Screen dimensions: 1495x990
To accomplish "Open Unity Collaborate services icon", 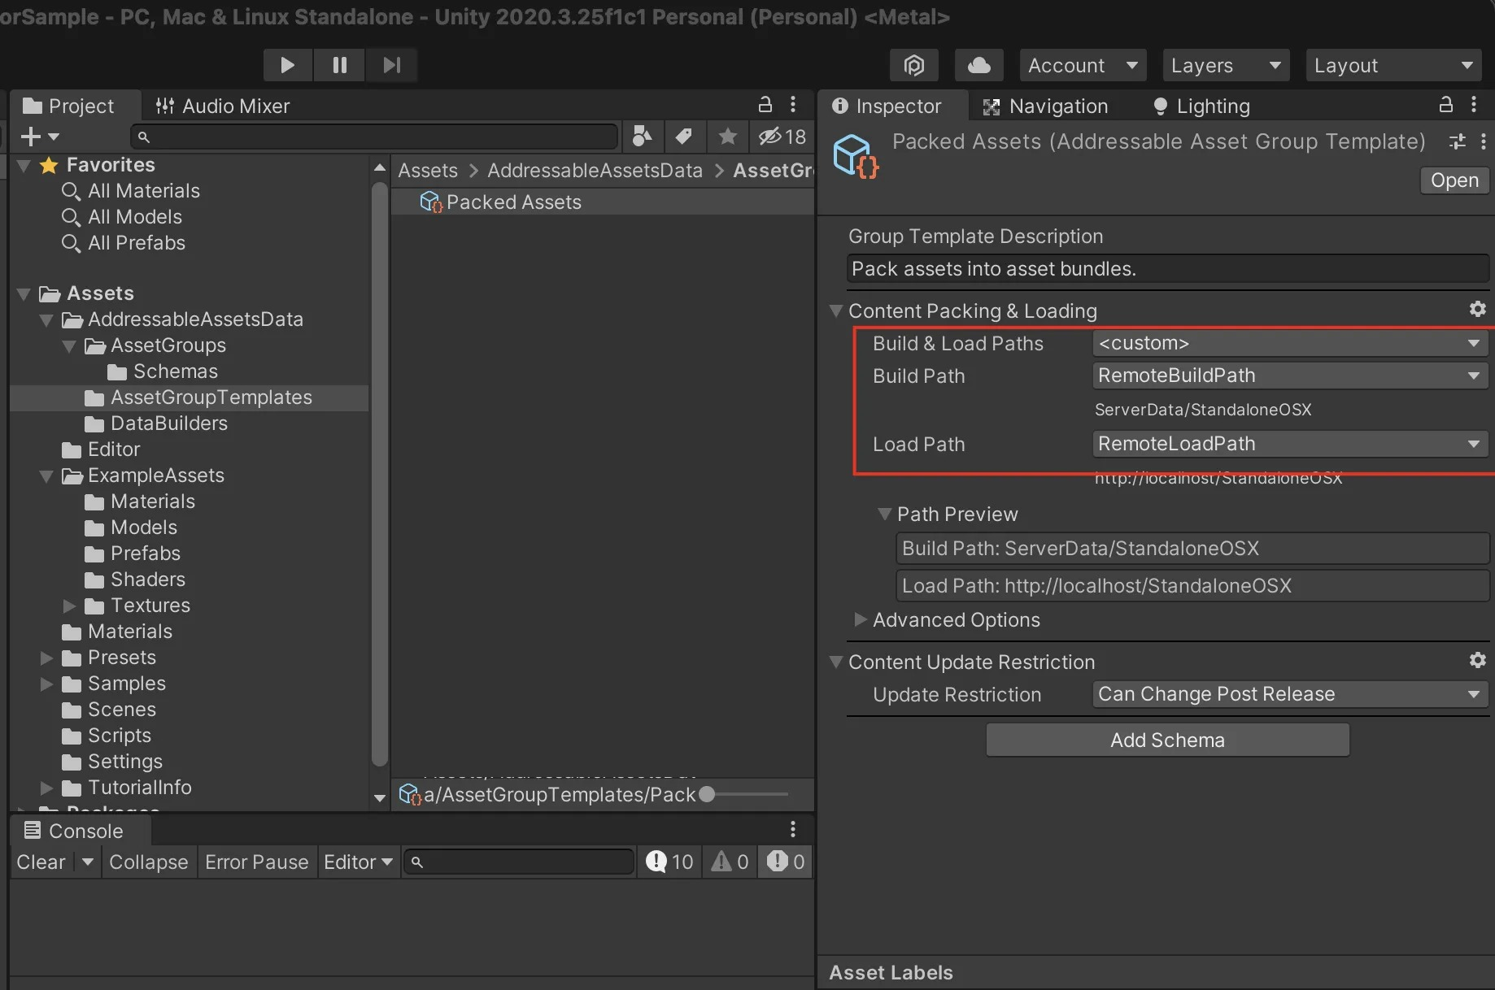I will [914, 65].
